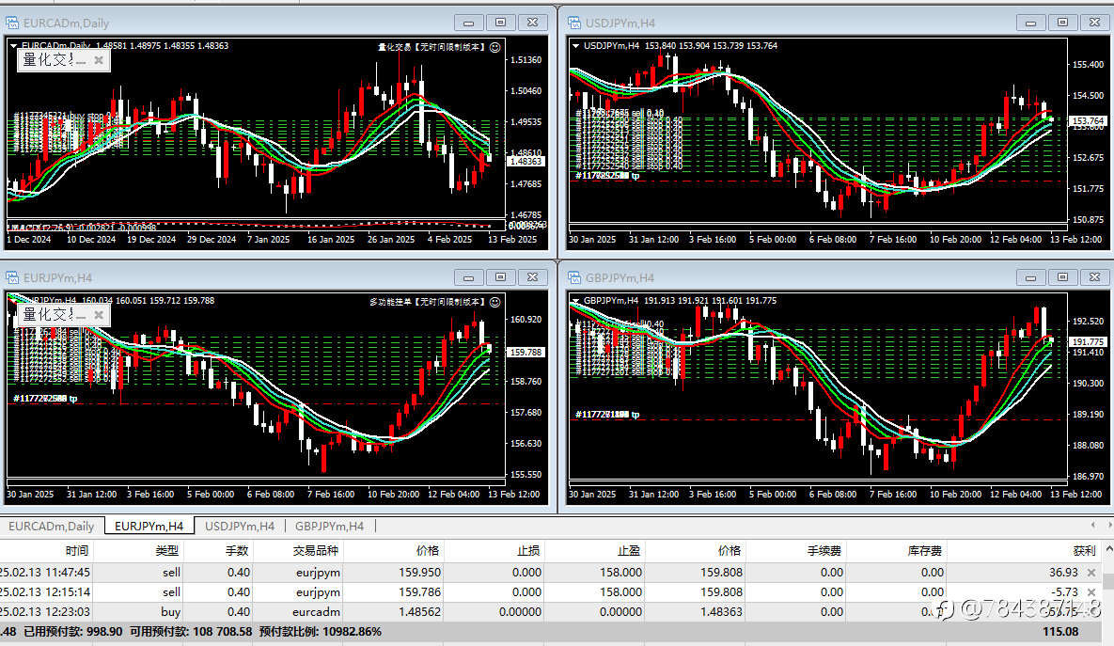Switch to the EURCADm,Daily chart tab
Image resolution: width=1114 pixels, height=646 pixels.
click(51, 526)
